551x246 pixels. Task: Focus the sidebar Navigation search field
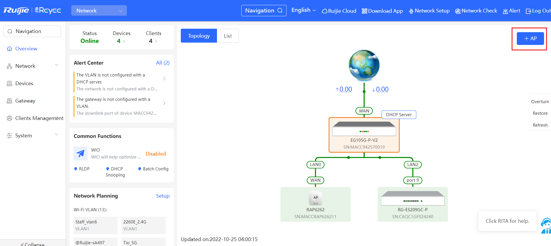pos(32,31)
